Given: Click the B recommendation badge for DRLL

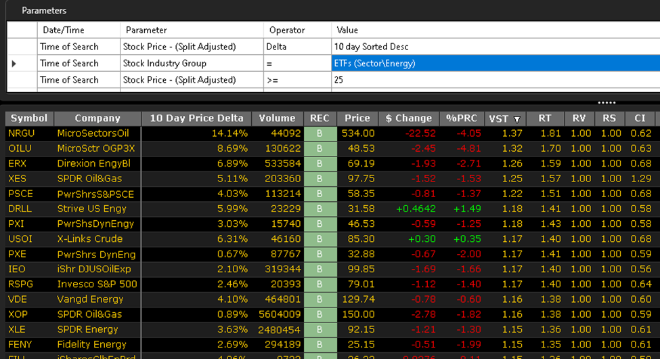Looking at the screenshot, I should tap(320, 209).
